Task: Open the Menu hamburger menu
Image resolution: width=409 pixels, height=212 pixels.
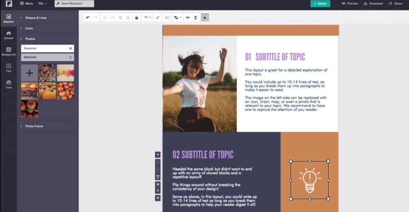Action: click(x=27, y=3)
